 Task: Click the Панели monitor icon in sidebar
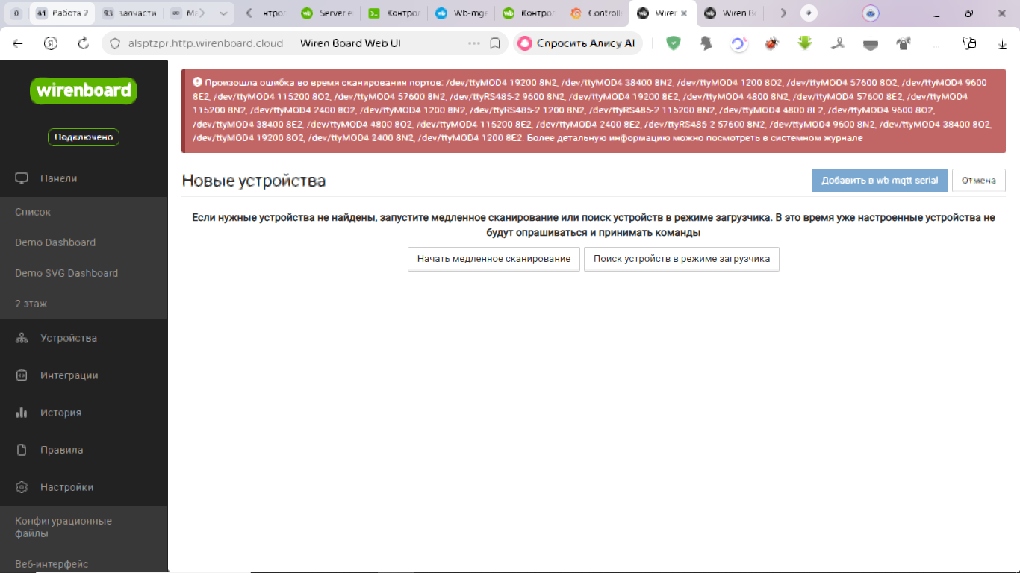(x=22, y=178)
